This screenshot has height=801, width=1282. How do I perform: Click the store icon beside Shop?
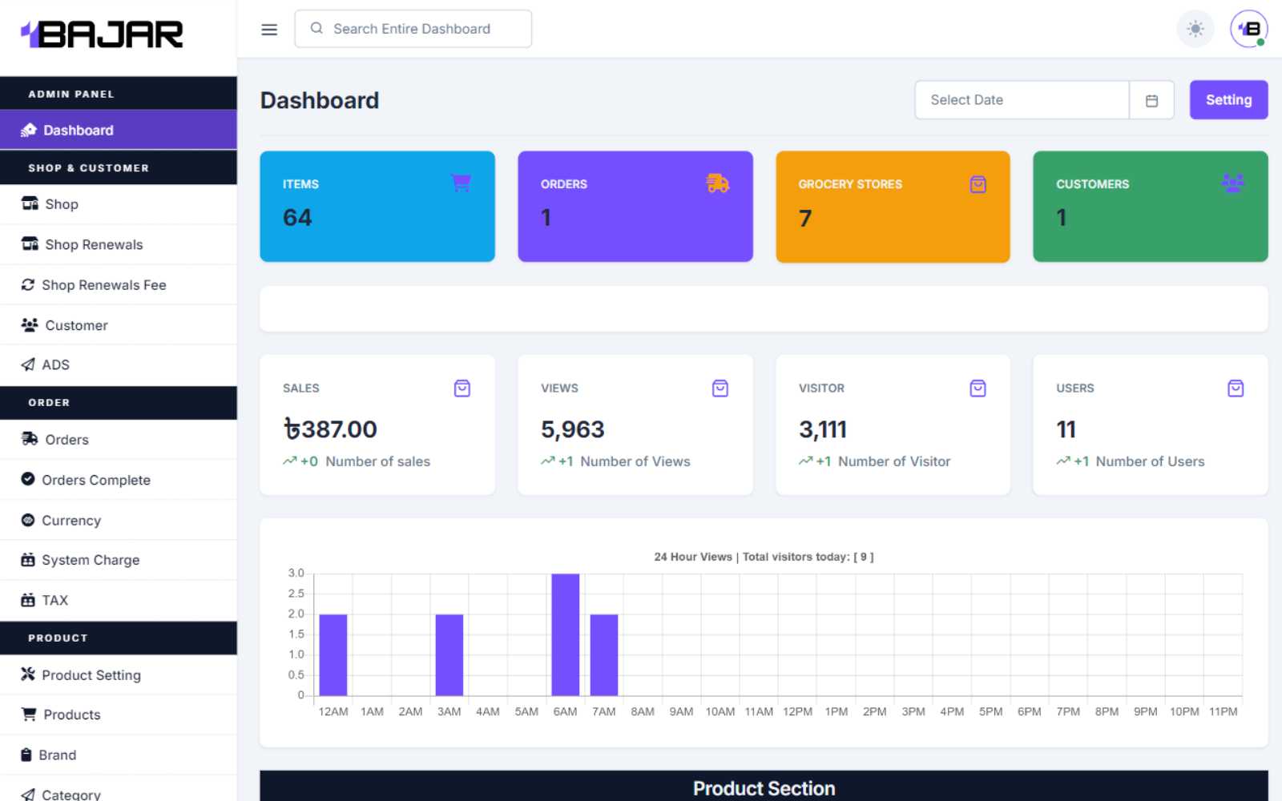click(30, 203)
